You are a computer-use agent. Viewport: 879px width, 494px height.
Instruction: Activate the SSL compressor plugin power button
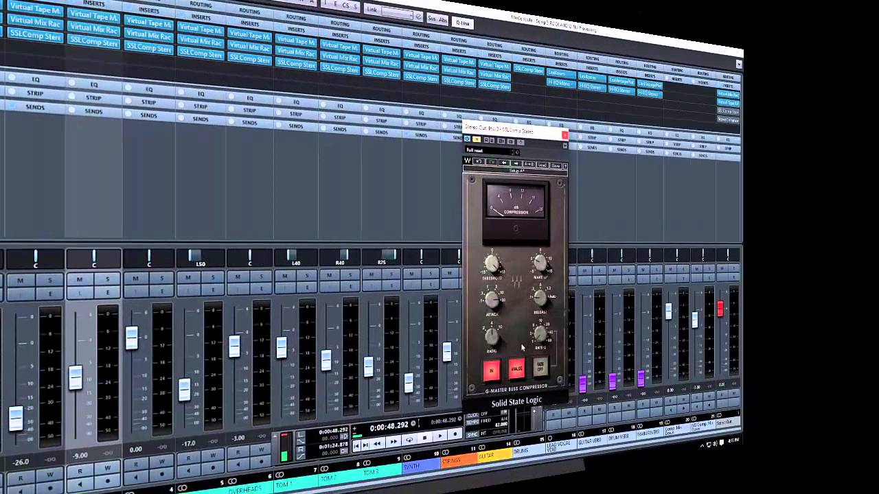point(467,139)
